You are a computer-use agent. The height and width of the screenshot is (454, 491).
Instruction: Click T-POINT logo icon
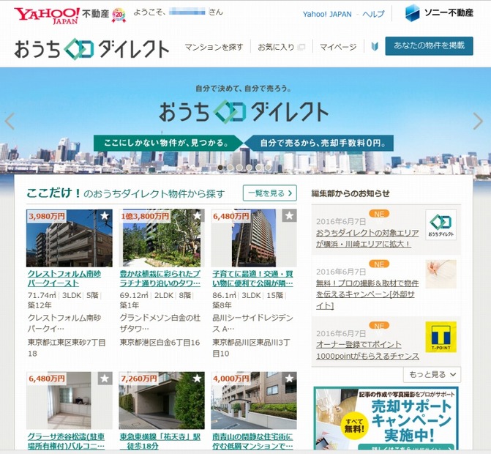point(441,337)
